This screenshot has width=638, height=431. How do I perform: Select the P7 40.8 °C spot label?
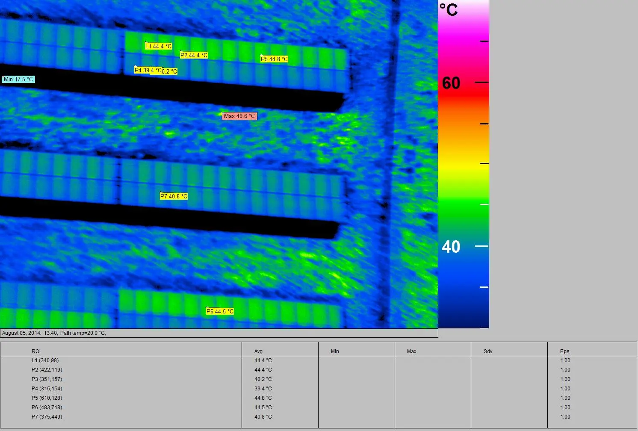(174, 196)
